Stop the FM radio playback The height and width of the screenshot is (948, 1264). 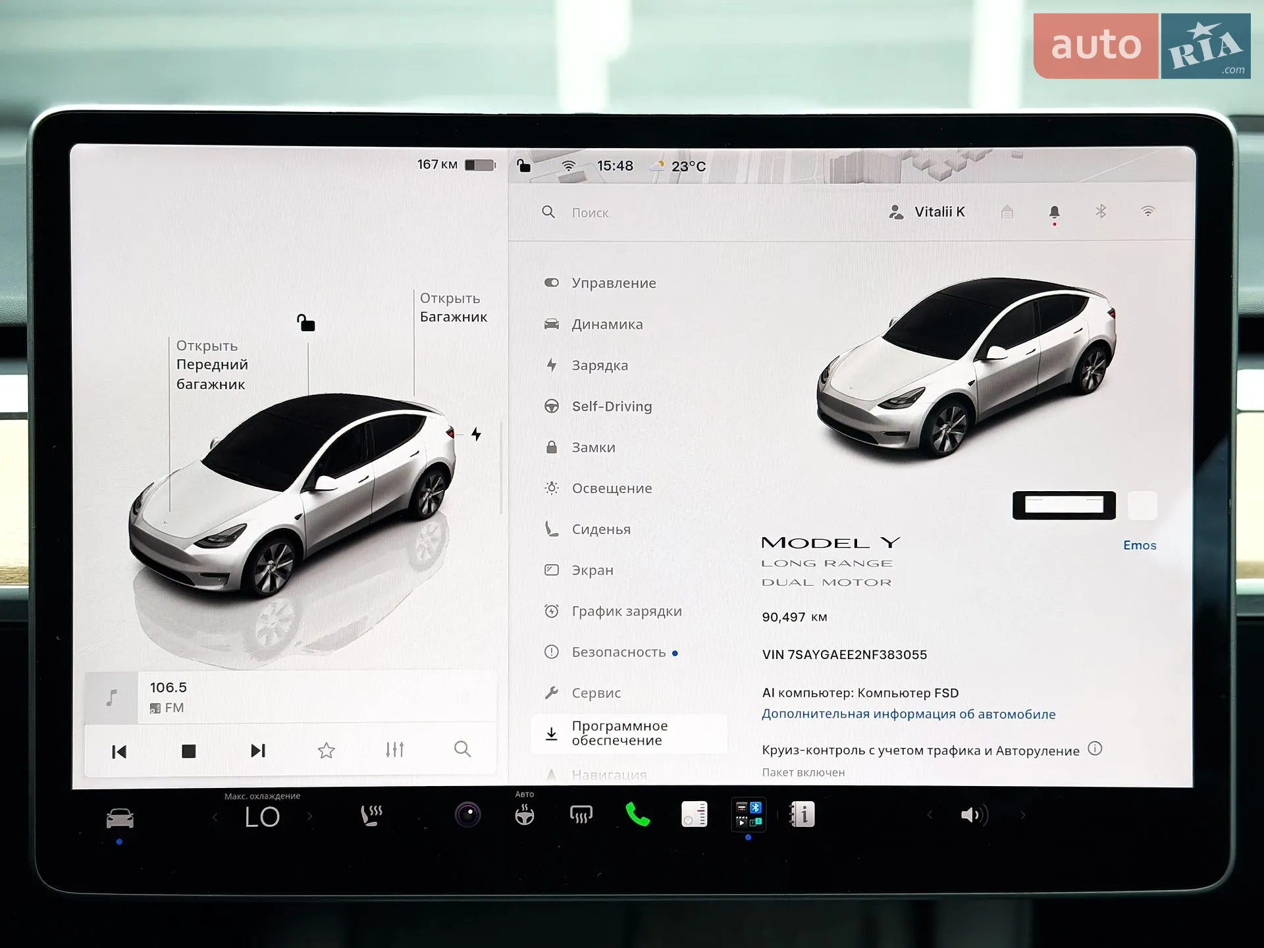189,750
